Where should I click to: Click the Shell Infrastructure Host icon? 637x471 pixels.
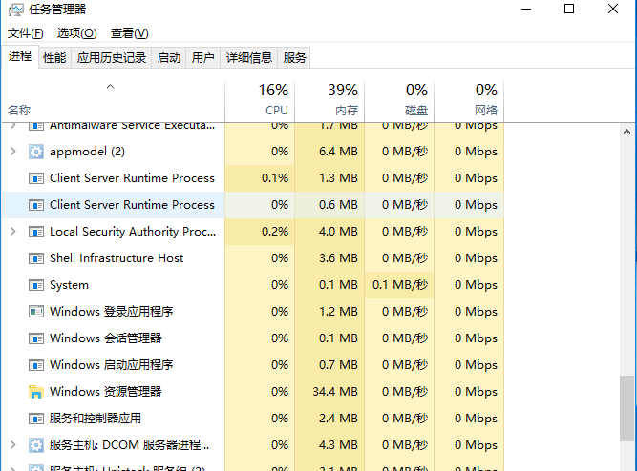click(36, 258)
